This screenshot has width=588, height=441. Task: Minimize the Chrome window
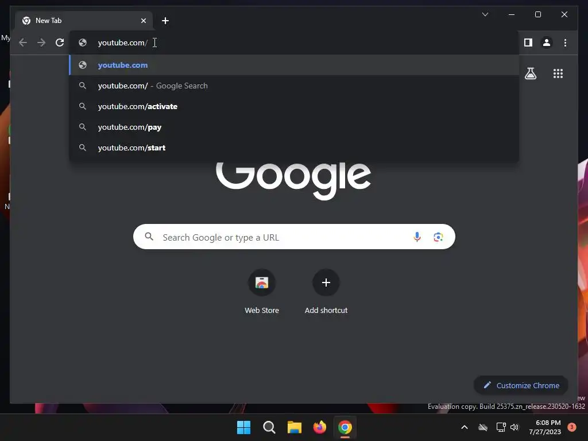512,14
